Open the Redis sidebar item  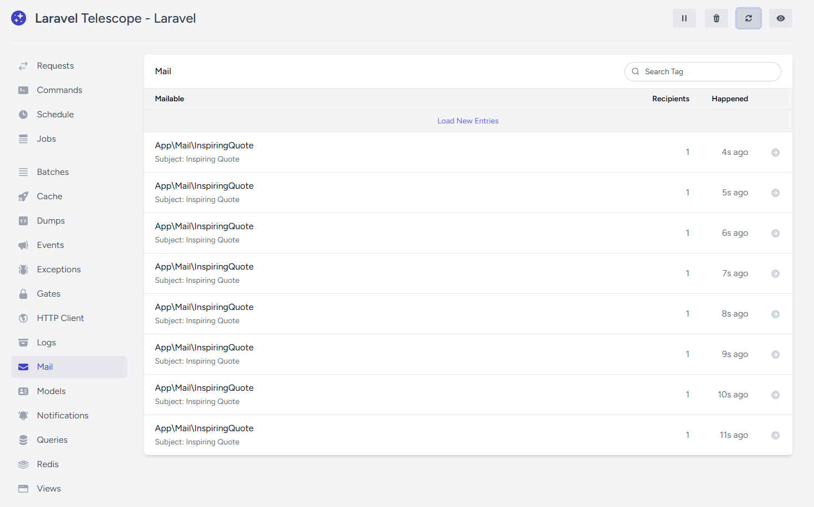click(48, 464)
